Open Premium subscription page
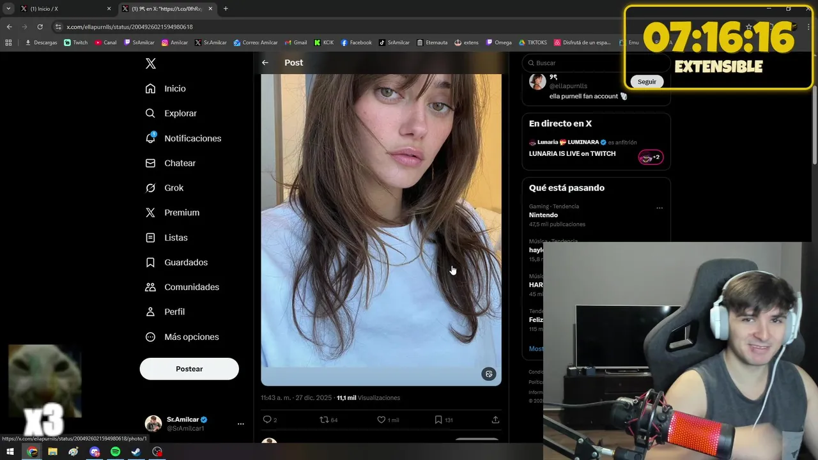 tap(173, 213)
